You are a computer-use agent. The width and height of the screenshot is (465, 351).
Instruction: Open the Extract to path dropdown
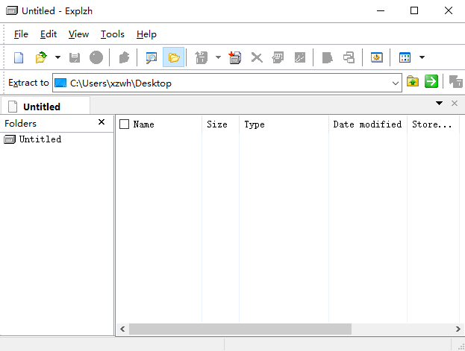[396, 83]
